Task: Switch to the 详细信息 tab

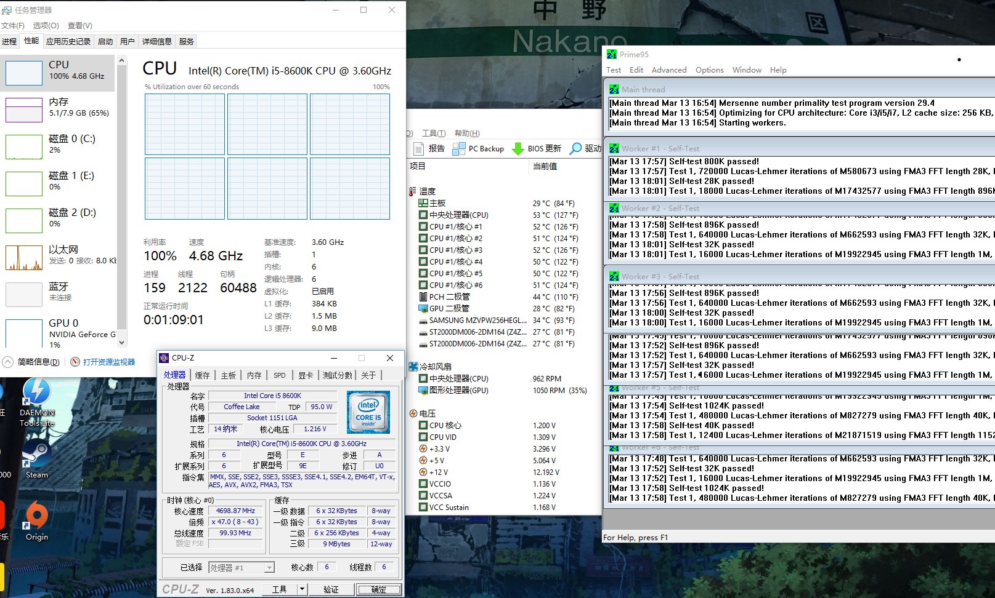Action: click(157, 41)
